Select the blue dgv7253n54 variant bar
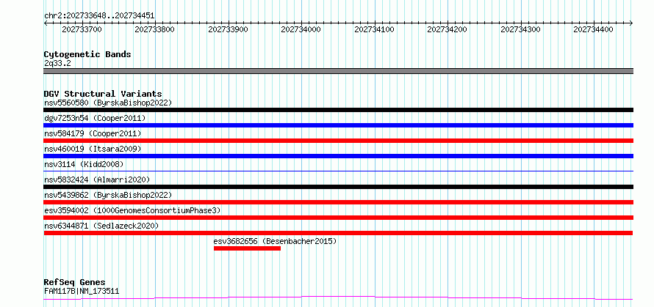This screenshot has height=307, width=654. tap(339, 125)
